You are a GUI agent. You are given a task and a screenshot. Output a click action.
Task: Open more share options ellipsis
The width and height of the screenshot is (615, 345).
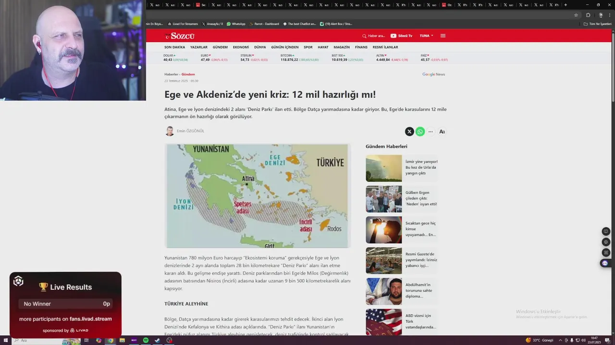click(x=430, y=131)
